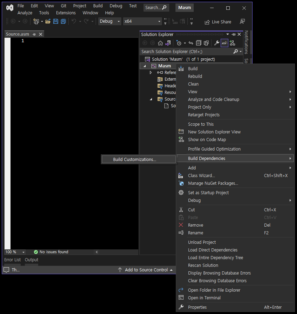
Task: Click Class Wizard... entry
Action: (201, 175)
